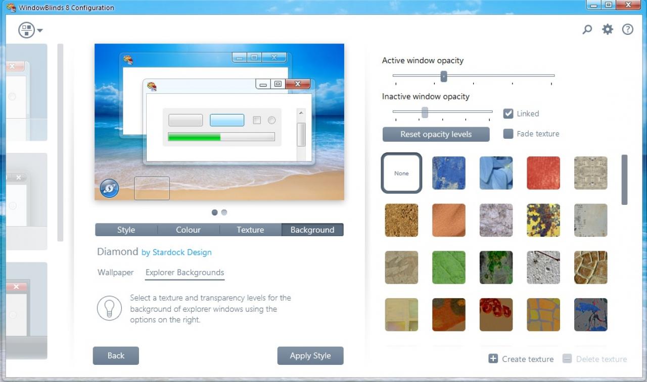Select the middle style thumbnail in sidebar
Screen dimensions: 647x382
click(x=27, y=201)
